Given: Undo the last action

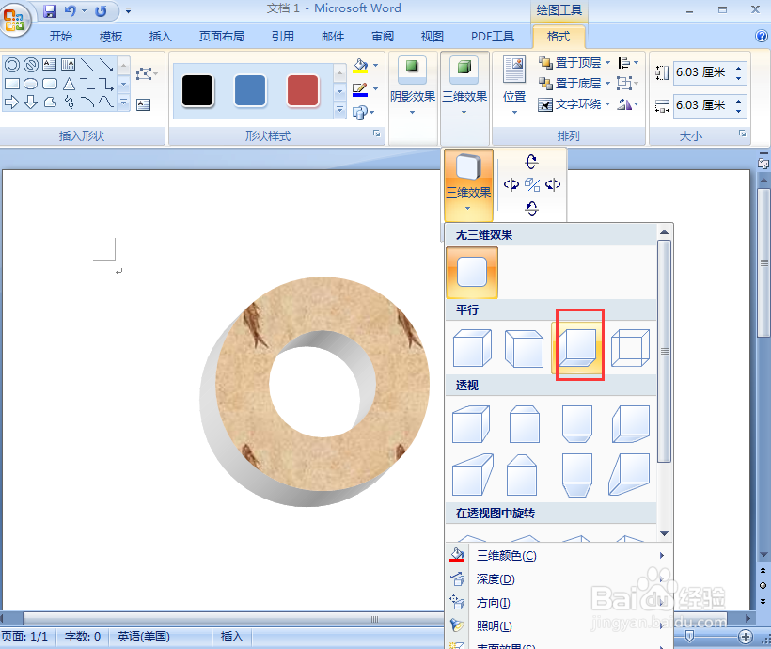Looking at the screenshot, I should click(71, 11).
